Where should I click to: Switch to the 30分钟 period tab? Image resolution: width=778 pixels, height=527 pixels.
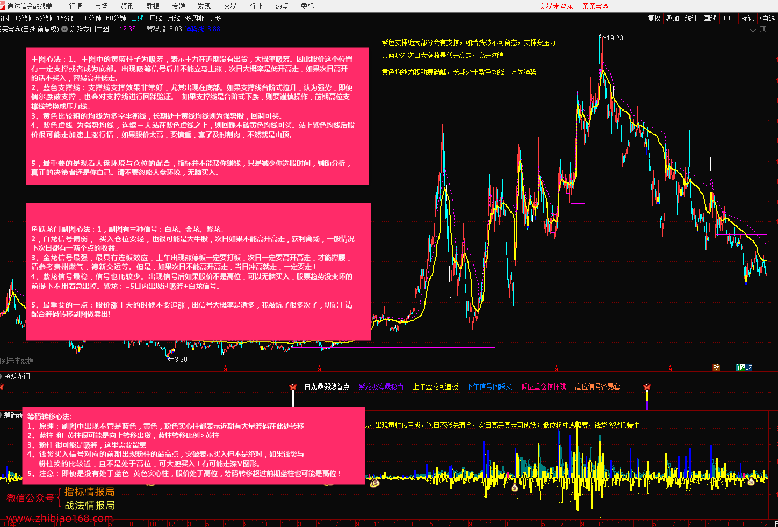91,18
